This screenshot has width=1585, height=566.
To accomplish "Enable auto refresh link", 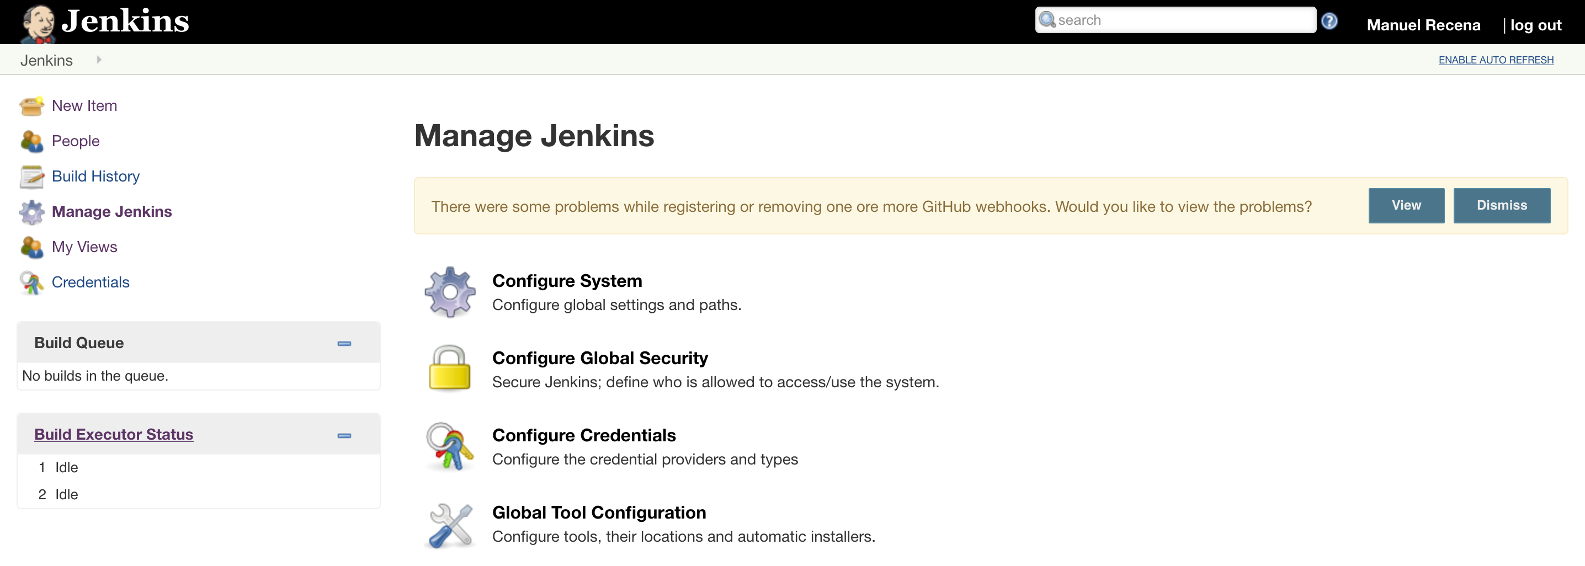I will point(1496,60).
